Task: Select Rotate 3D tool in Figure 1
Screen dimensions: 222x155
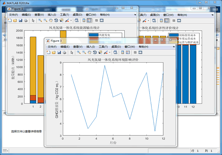Action: 56,20
